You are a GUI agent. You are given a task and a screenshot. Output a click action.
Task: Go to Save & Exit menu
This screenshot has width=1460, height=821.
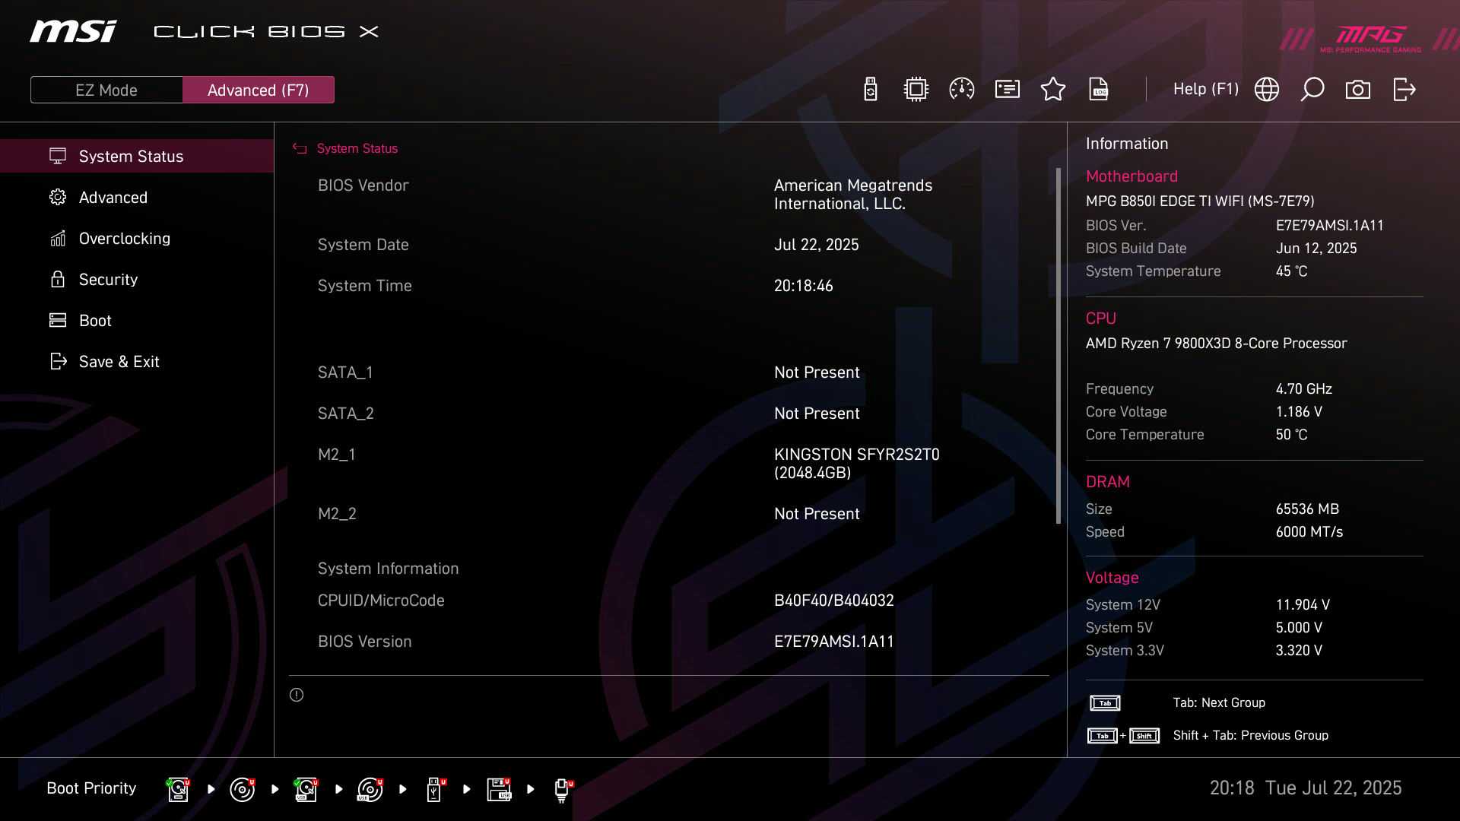click(x=119, y=362)
